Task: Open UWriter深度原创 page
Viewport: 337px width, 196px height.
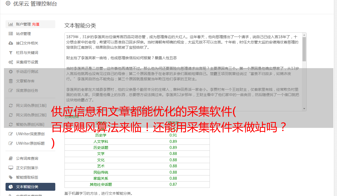Action: [30, 134]
